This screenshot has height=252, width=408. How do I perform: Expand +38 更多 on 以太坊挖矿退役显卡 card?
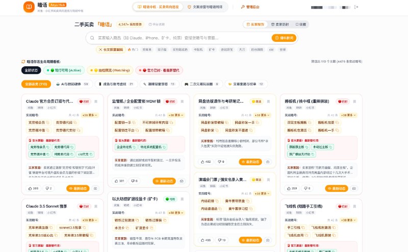click(x=176, y=213)
